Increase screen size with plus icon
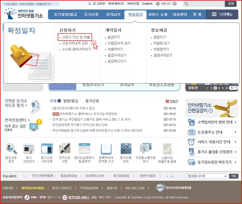Image resolution: width=242 pixels, height=204 pixels. 175,4
